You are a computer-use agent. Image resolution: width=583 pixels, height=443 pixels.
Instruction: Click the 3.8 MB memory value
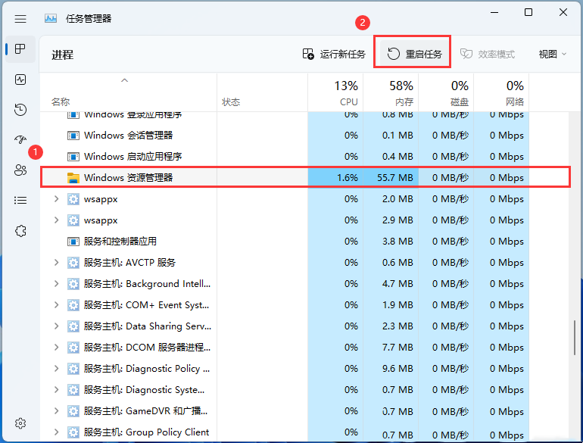[397, 242]
